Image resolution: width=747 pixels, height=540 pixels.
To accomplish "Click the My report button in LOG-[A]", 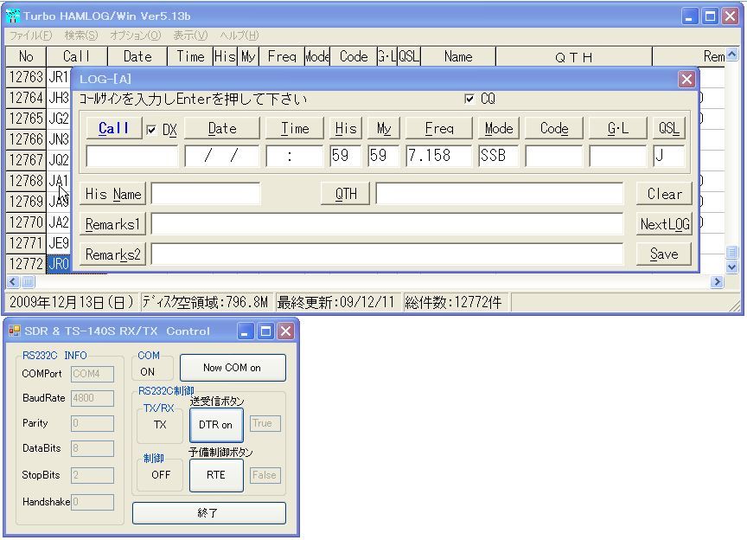I will [x=384, y=128].
